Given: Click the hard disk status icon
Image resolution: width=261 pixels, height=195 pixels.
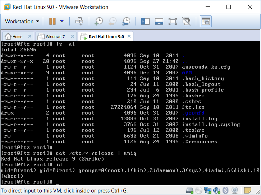Looking at the screenshot, I should 190,190.
